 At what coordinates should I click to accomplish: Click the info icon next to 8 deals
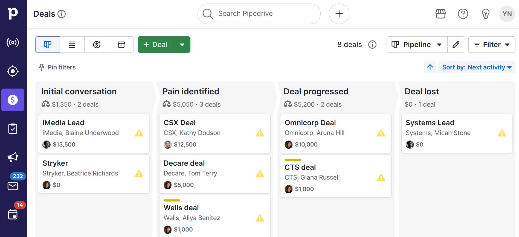point(372,45)
